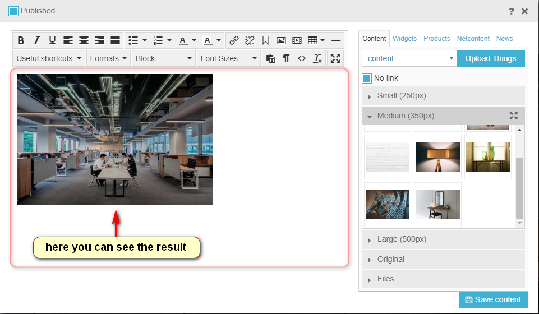
Task: Toggle bold formatting
Action: [21, 40]
